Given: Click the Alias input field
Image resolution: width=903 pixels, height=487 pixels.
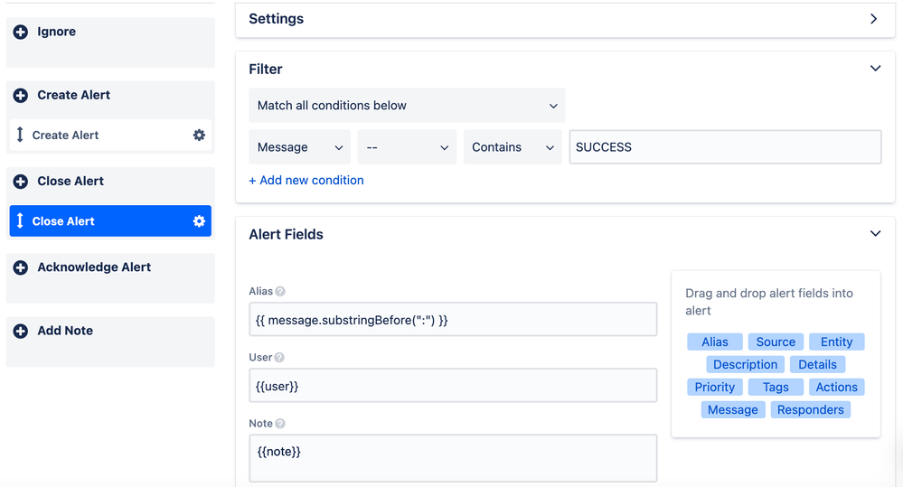Looking at the screenshot, I should [x=453, y=320].
